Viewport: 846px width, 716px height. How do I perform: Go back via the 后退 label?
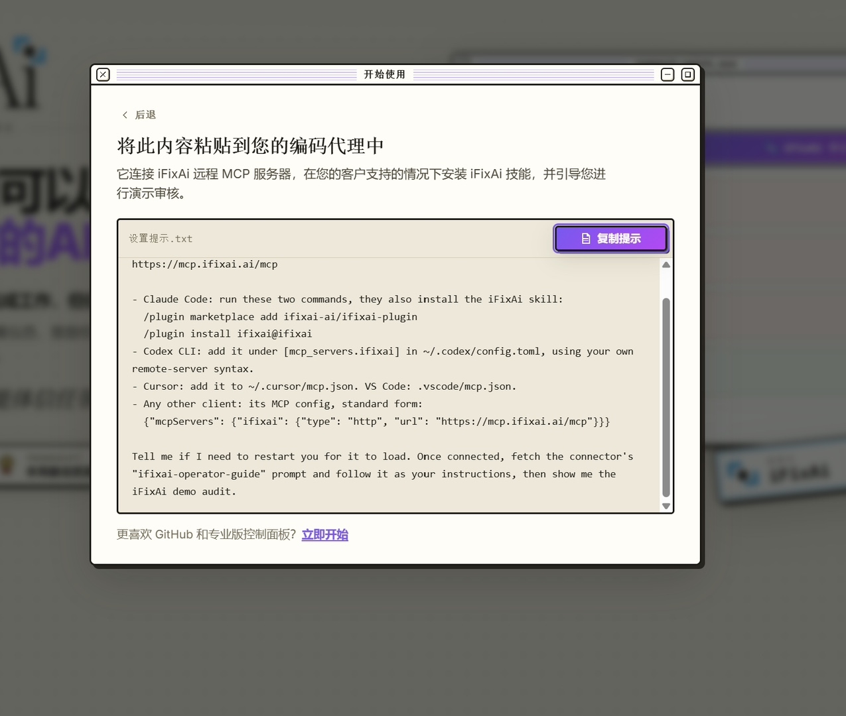[145, 115]
